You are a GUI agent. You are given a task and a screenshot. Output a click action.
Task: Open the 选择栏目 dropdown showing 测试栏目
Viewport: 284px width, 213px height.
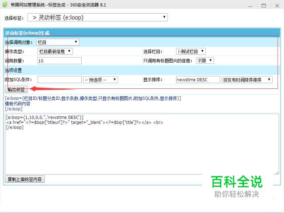(x=191, y=52)
